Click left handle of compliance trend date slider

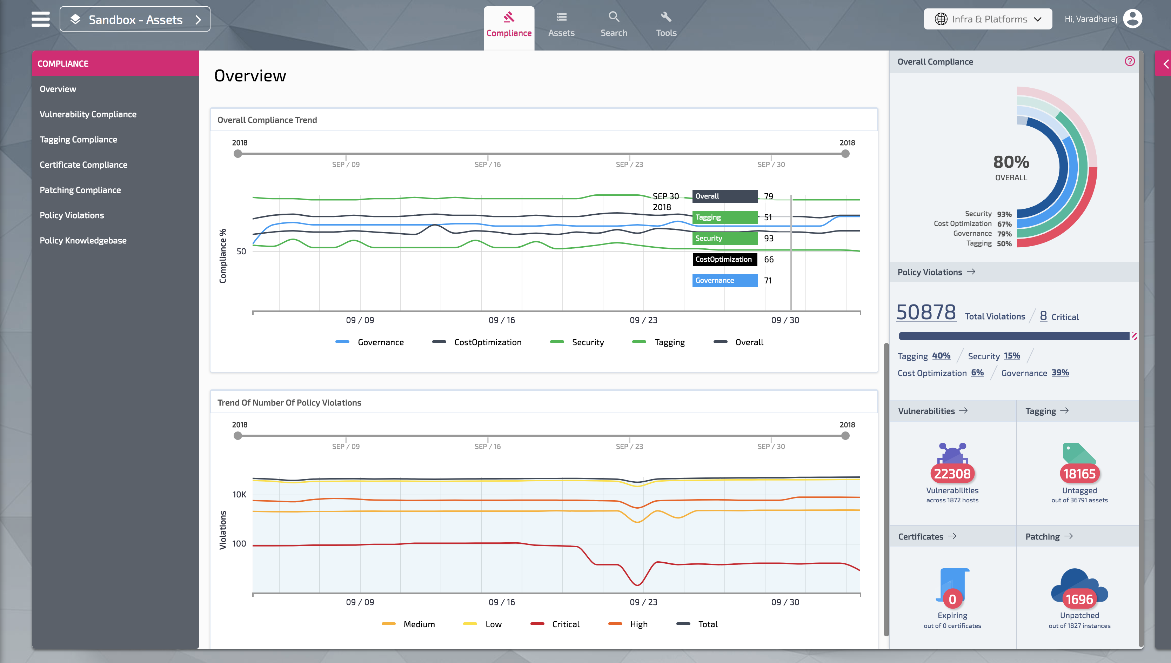click(237, 154)
